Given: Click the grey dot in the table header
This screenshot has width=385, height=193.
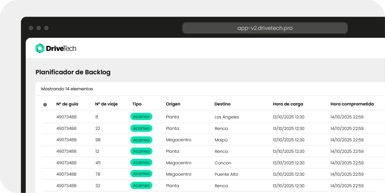Looking at the screenshot, I should click(45, 104).
